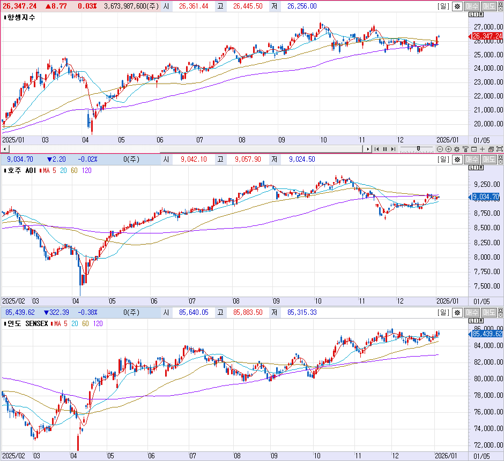Screen dimensions: 504x461
Task: Click the [일] daily period label on 호주 AOI
Action: click(443, 159)
